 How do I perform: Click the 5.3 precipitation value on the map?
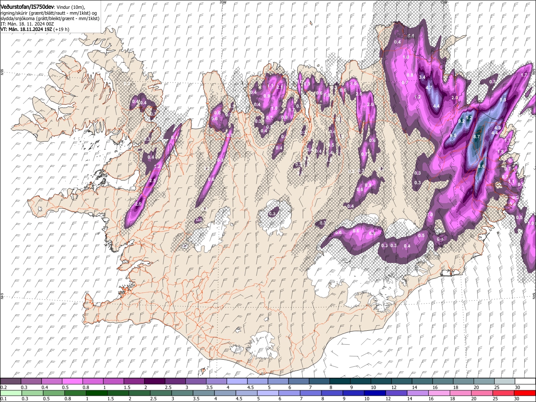pos(503,100)
